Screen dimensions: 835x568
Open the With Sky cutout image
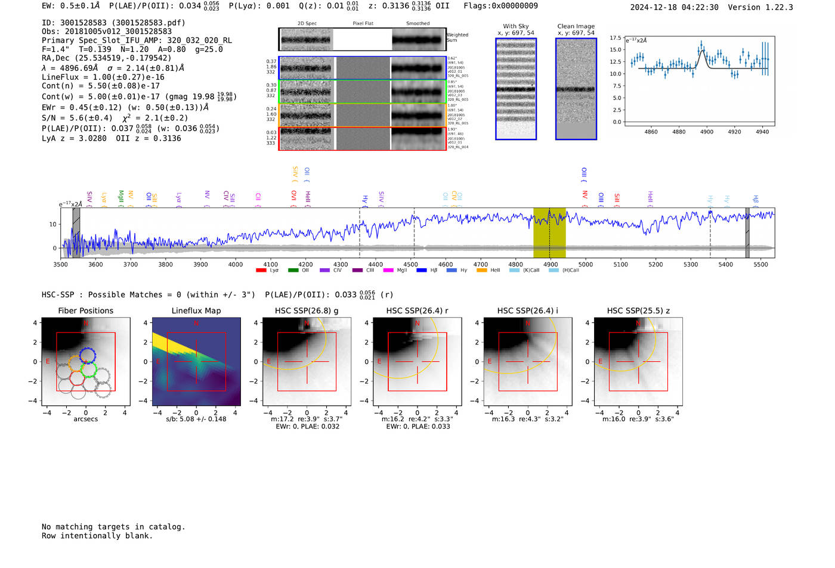coord(516,89)
